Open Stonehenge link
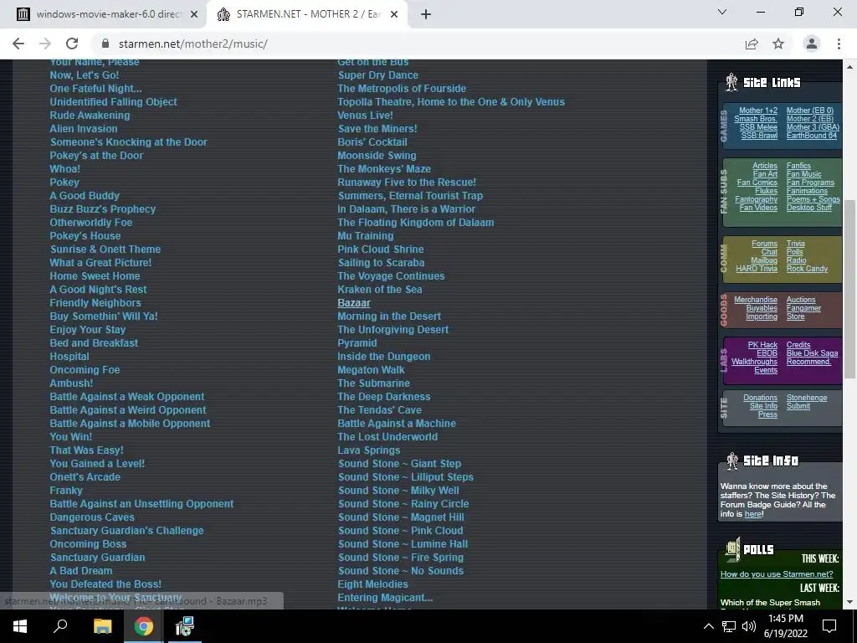The width and height of the screenshot is (857, 643). click(x=807, y=398)
